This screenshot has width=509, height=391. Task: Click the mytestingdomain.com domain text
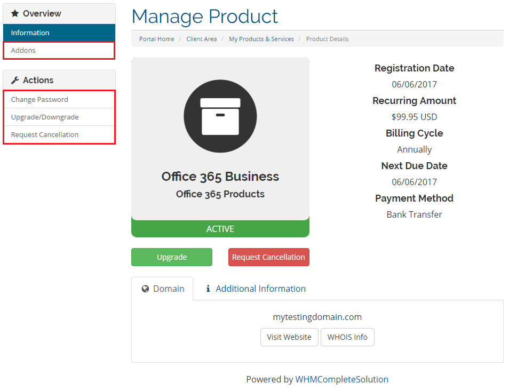coord(317,317)
